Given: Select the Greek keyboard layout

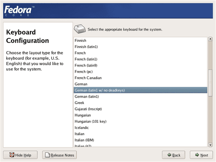Looking at the screenshot, I should coord(140,103).
